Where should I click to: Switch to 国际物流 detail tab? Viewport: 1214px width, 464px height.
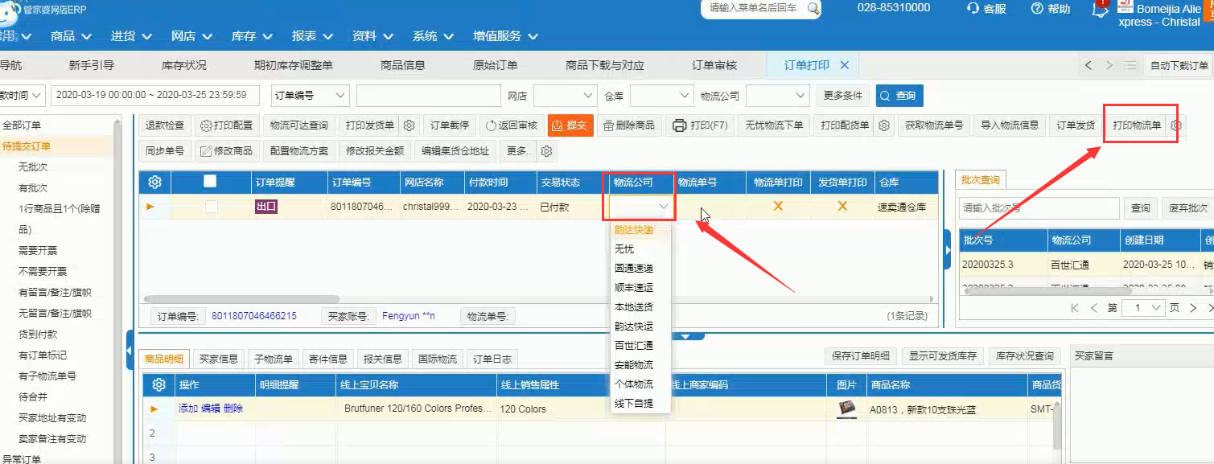(437, 359)
